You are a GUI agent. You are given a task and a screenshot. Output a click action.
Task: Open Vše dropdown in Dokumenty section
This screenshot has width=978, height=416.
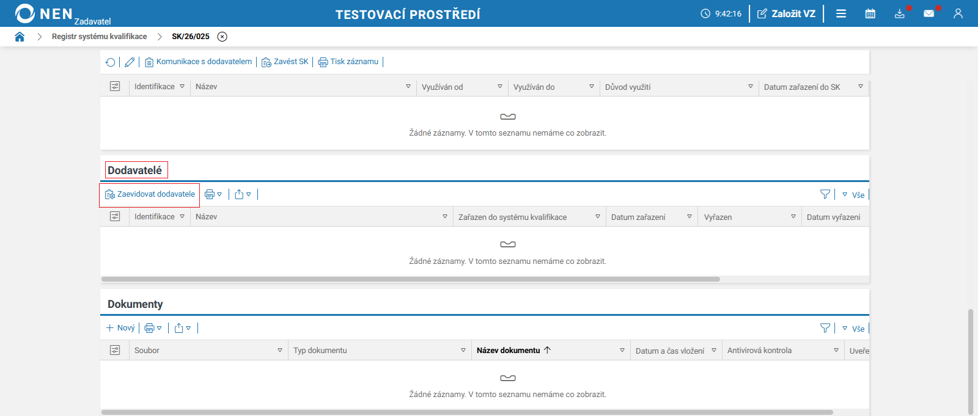coord(853,329)
